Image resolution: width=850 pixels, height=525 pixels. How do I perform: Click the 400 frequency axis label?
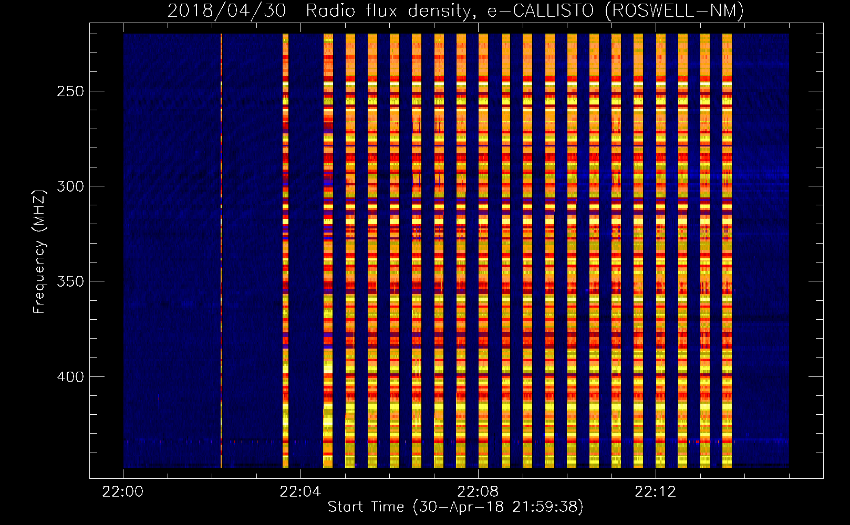point(70,377)
